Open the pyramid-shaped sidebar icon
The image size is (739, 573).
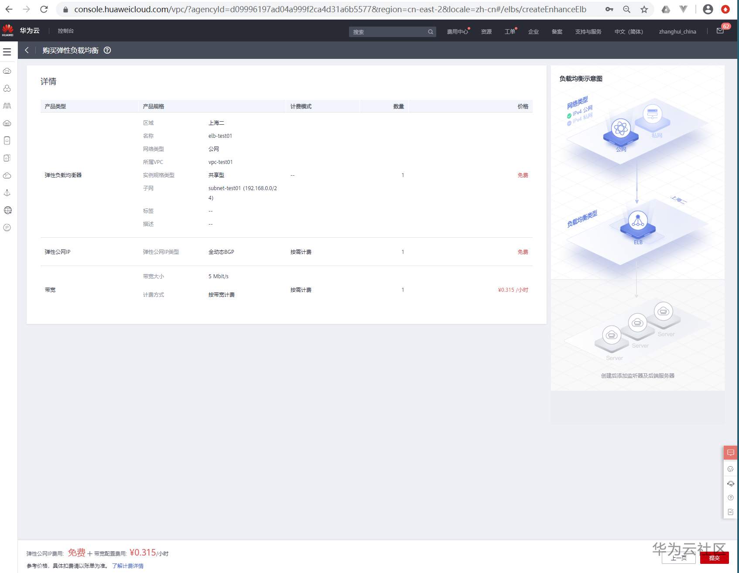coord(7,193)
